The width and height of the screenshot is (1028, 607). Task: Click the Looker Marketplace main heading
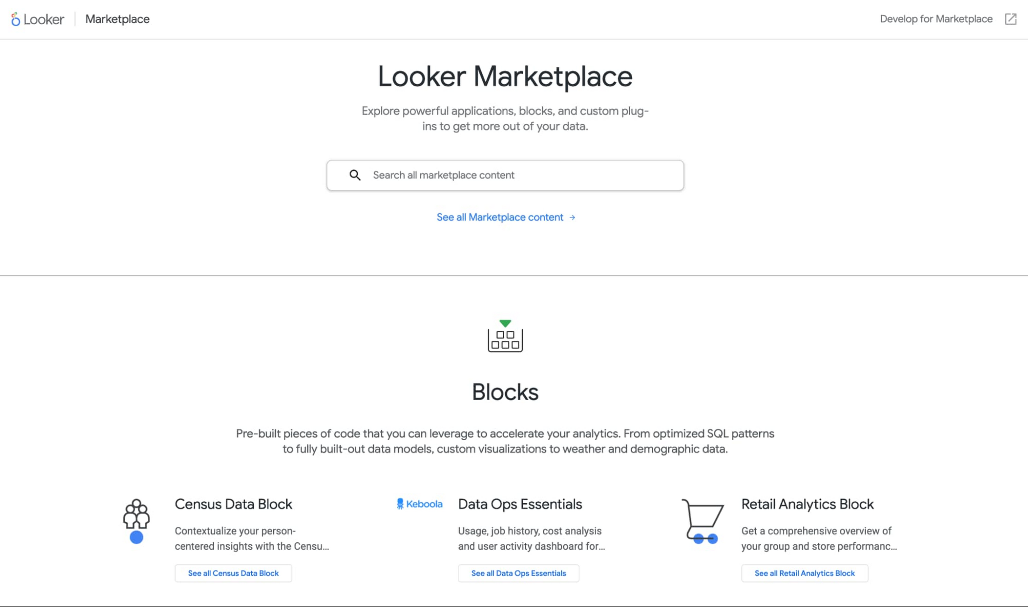[505, 77]
